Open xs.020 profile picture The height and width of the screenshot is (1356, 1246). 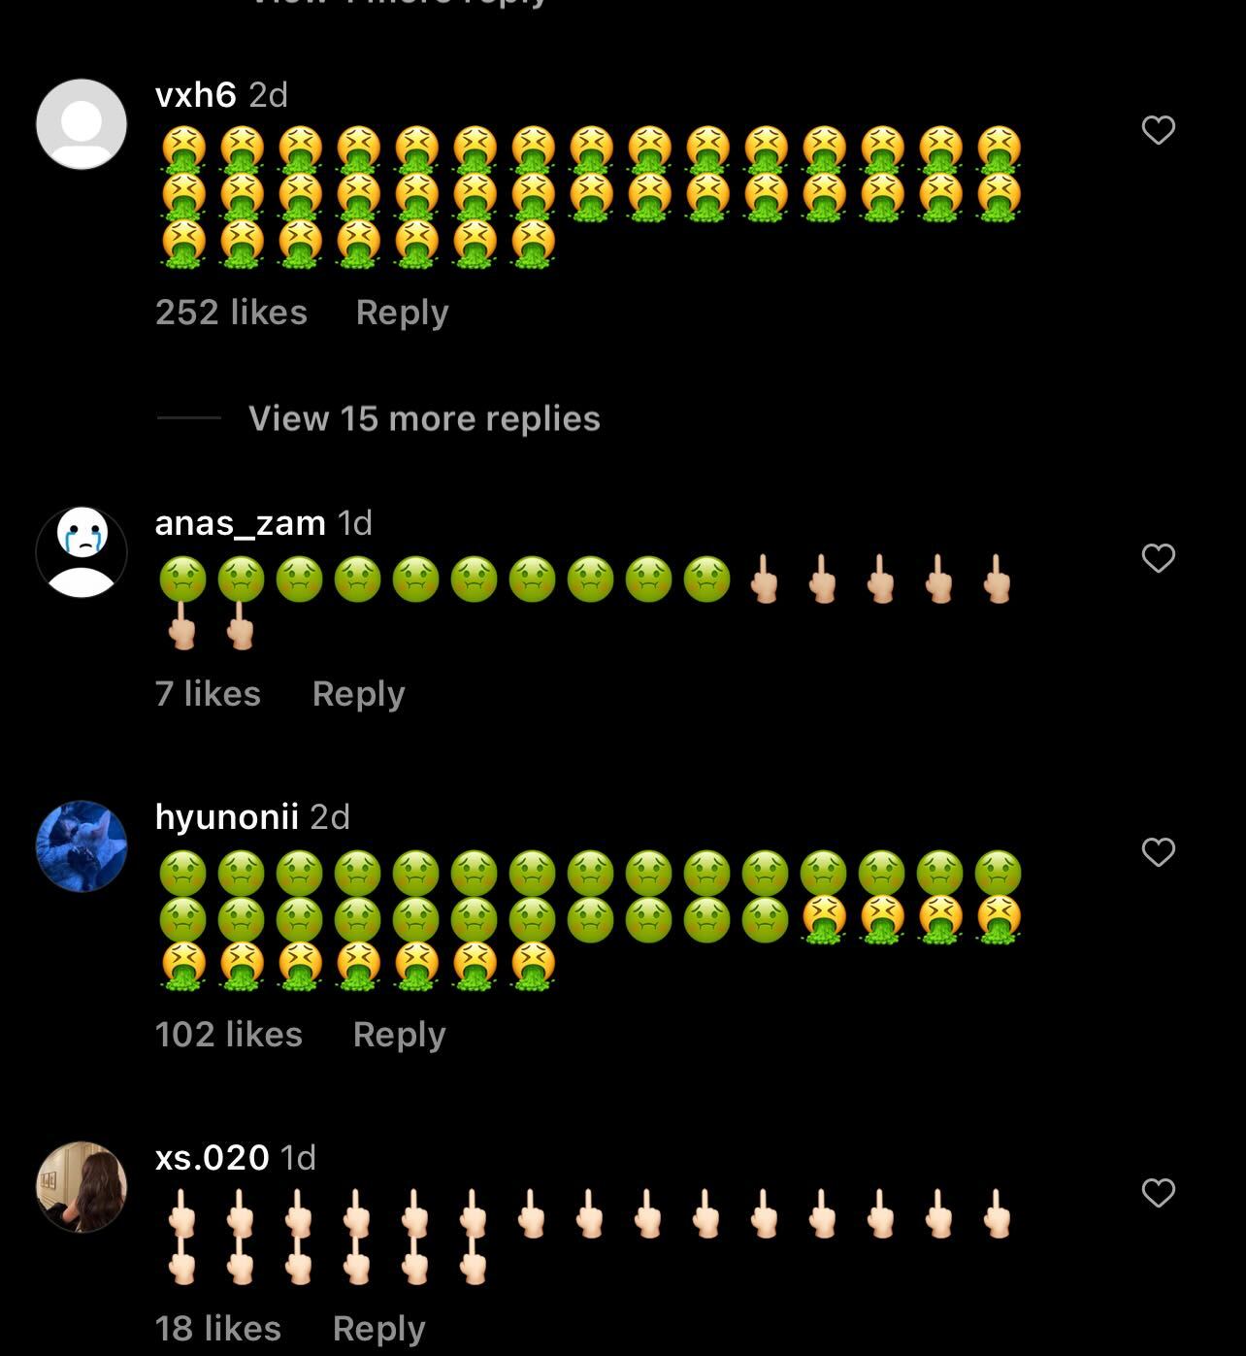tap(82, 1187)
